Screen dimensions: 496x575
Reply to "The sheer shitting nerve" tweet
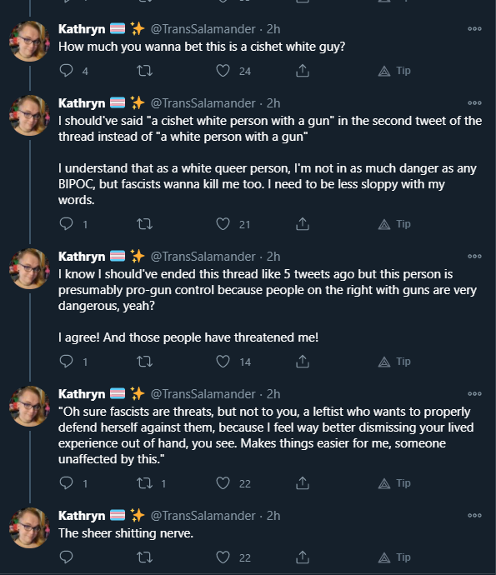pos(67,557)
